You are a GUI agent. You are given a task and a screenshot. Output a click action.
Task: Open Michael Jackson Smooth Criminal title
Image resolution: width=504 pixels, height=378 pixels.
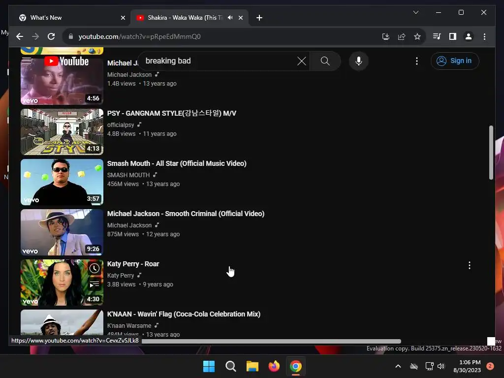coord(186,214)
